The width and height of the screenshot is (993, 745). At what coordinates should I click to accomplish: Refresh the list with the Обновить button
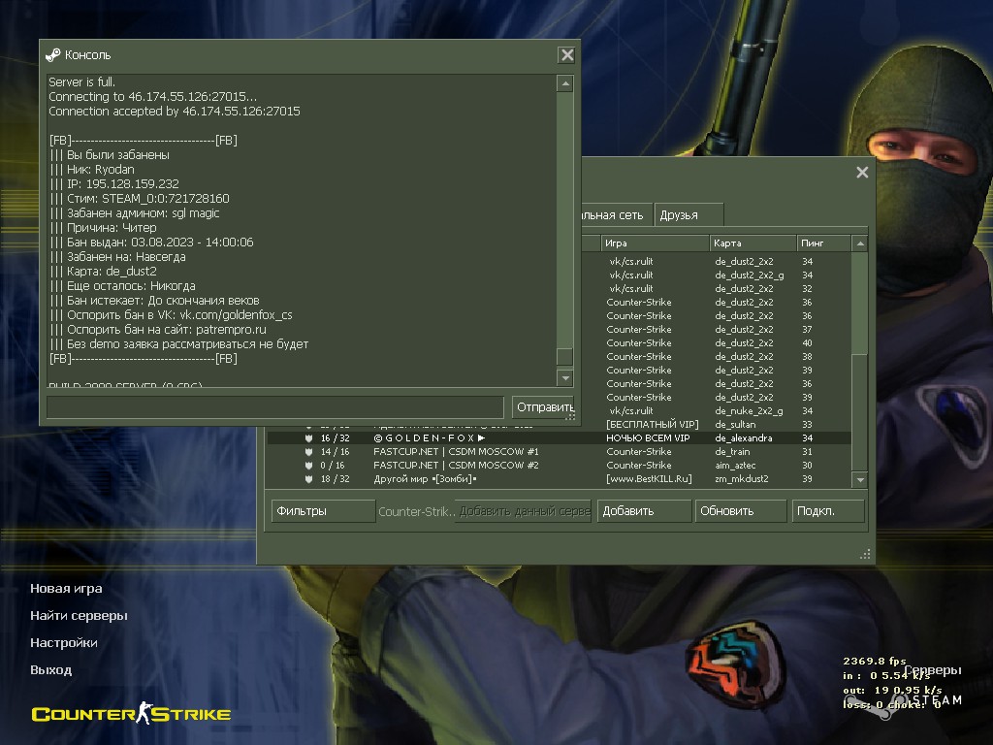click(x=740, y=511)
